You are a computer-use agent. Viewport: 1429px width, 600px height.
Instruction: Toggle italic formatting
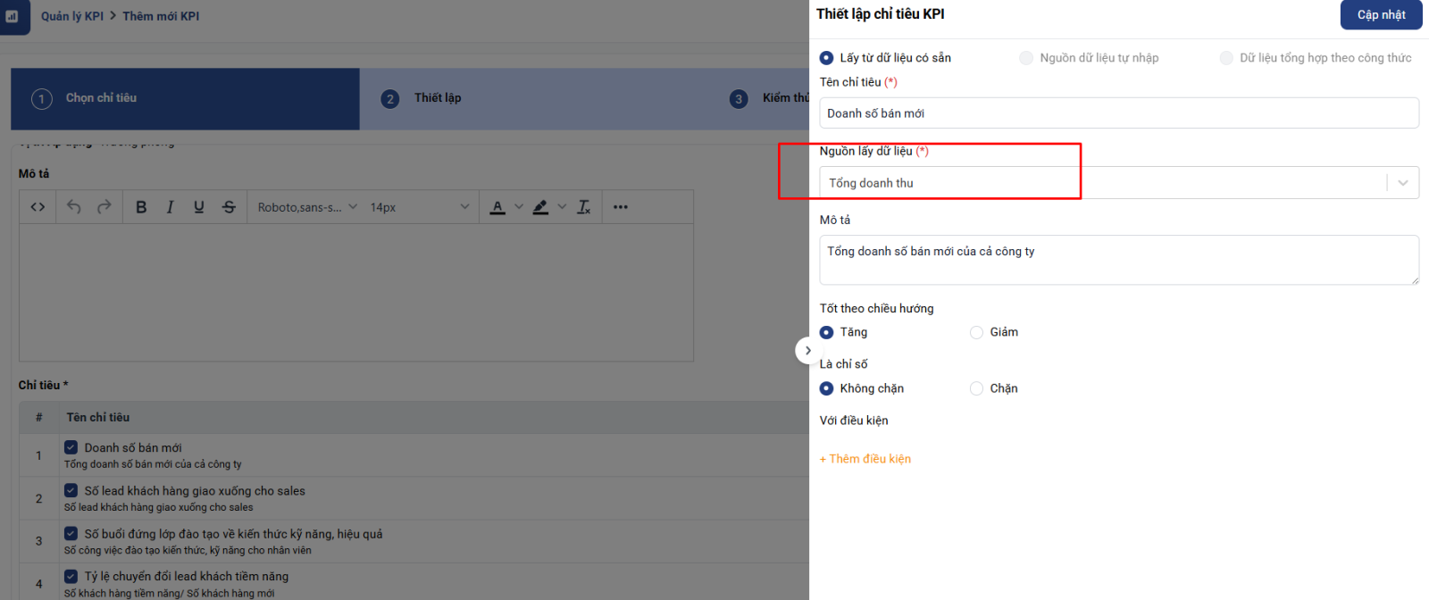170,207
